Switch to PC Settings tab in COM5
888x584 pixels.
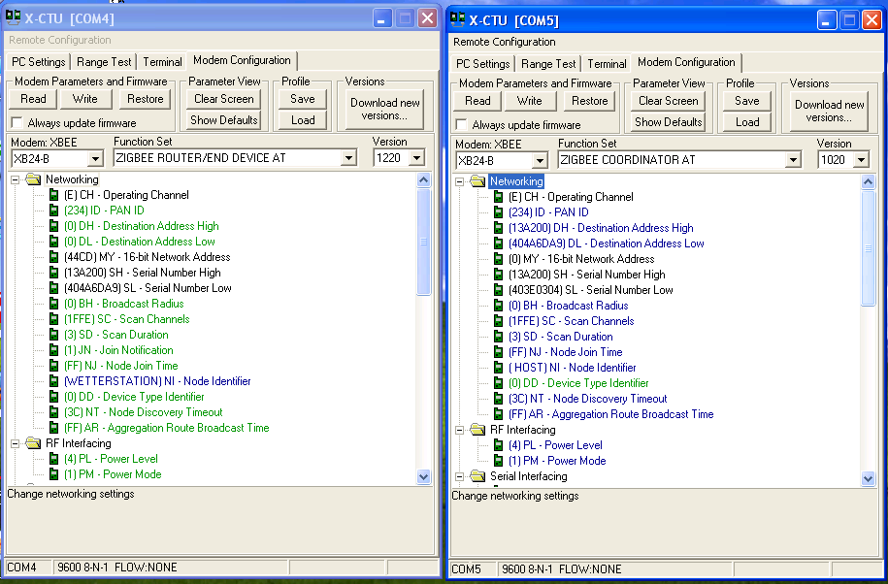coord(483,64)
